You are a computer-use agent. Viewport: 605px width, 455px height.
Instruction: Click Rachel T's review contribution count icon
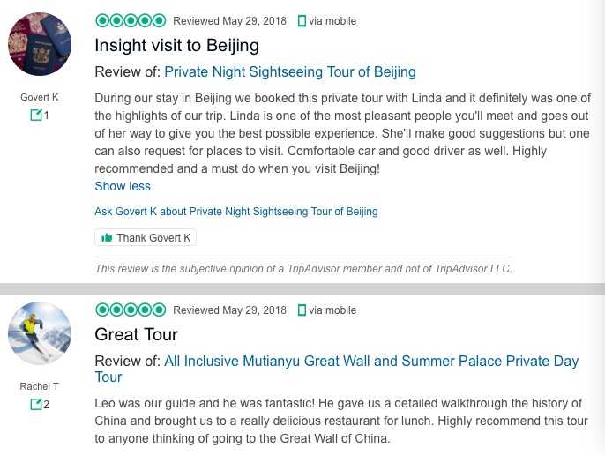[36, 405]
